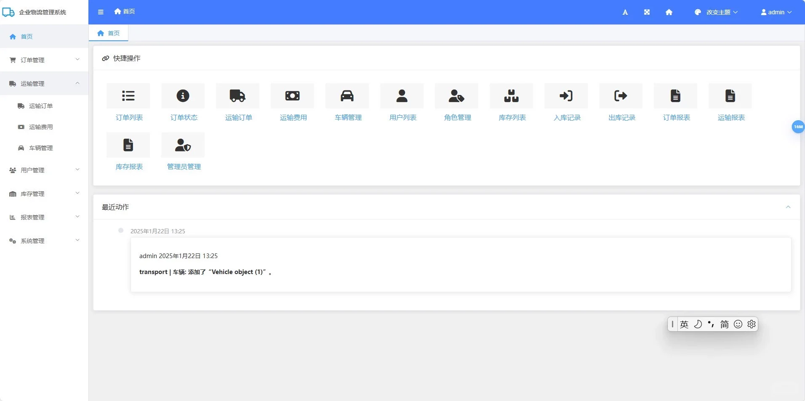
Task: Open the 管理员管理 shield-user shortcut icon
Action: (x=183, y=145)
